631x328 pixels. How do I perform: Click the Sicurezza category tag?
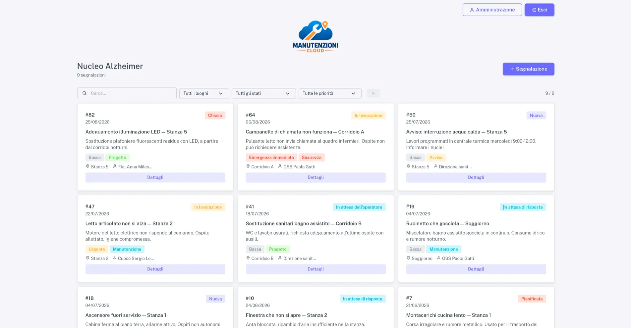[x=312, y=158]
